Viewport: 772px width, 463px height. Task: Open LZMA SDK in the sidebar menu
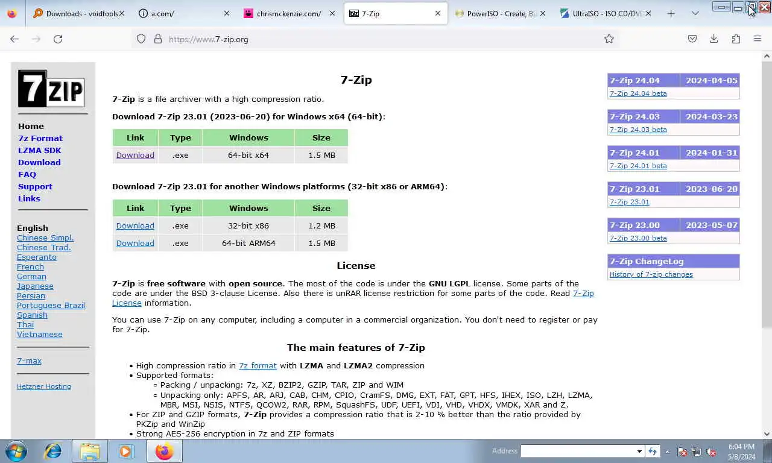coord(40,150)
